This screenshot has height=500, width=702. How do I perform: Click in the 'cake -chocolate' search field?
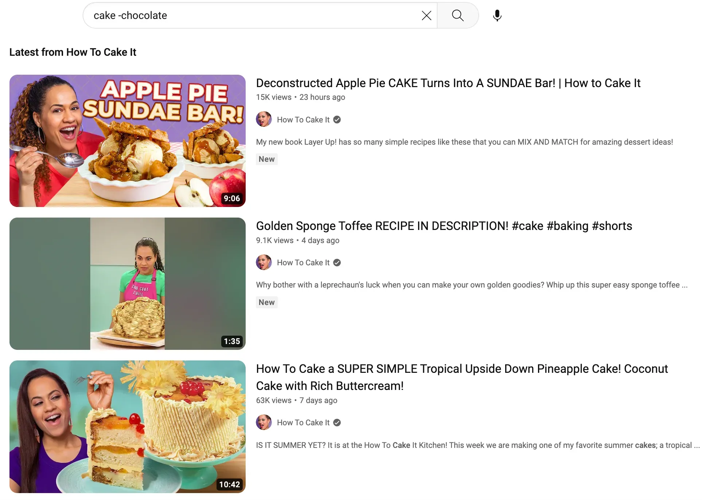(251, 16)
